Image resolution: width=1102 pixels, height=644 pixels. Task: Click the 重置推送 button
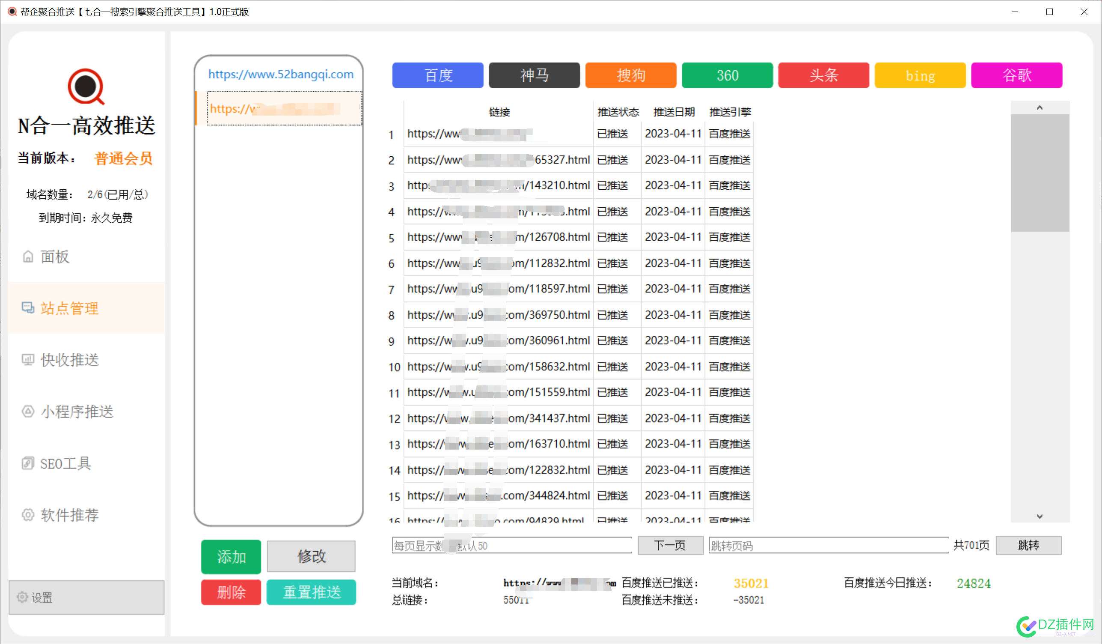(x=312, y=592)
